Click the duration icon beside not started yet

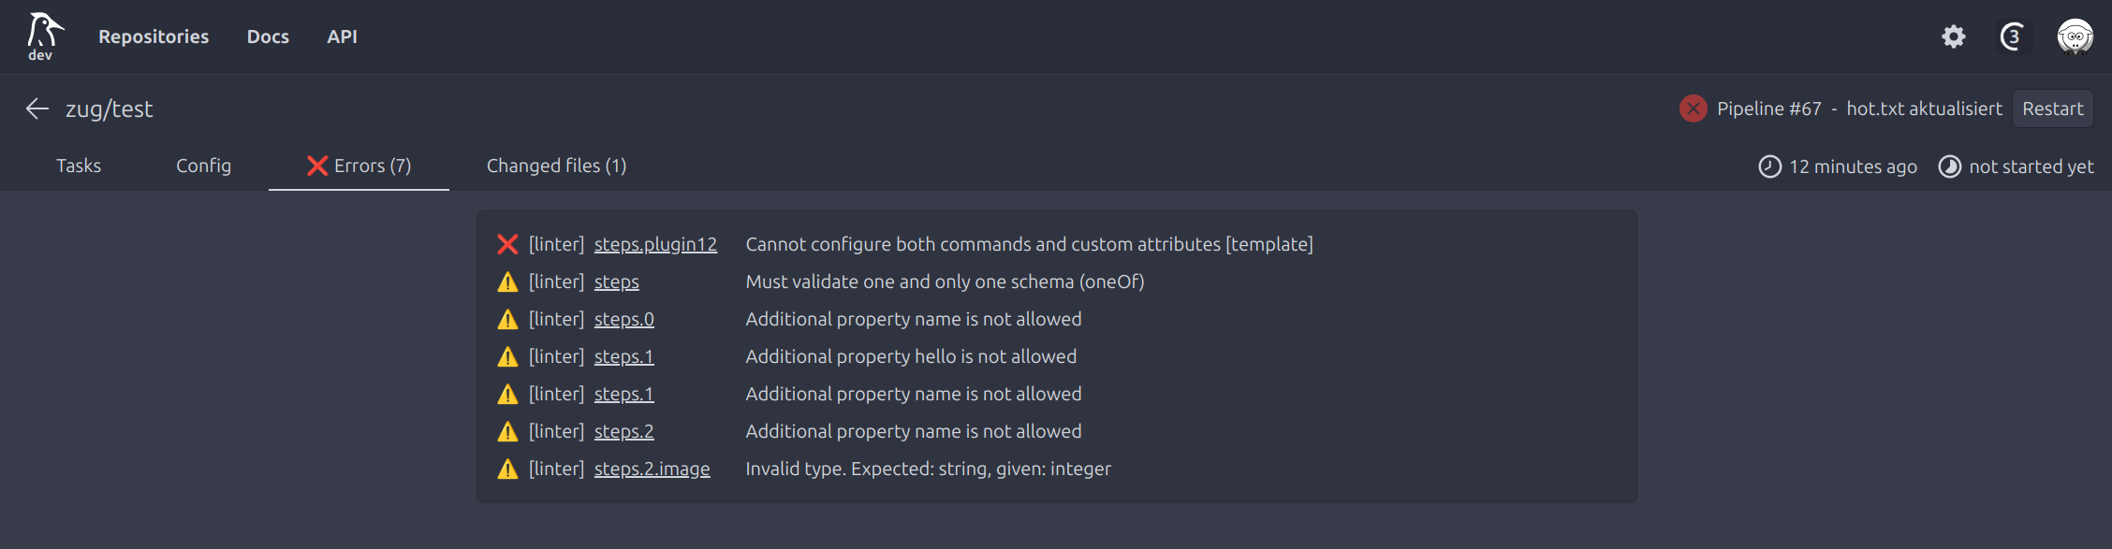click(x=1949, y=166)
